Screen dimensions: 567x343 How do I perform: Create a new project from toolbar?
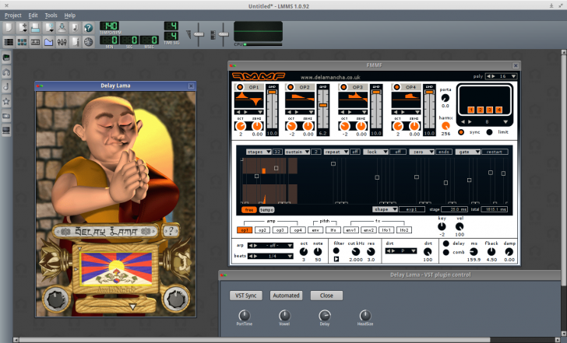coord(9,28)
